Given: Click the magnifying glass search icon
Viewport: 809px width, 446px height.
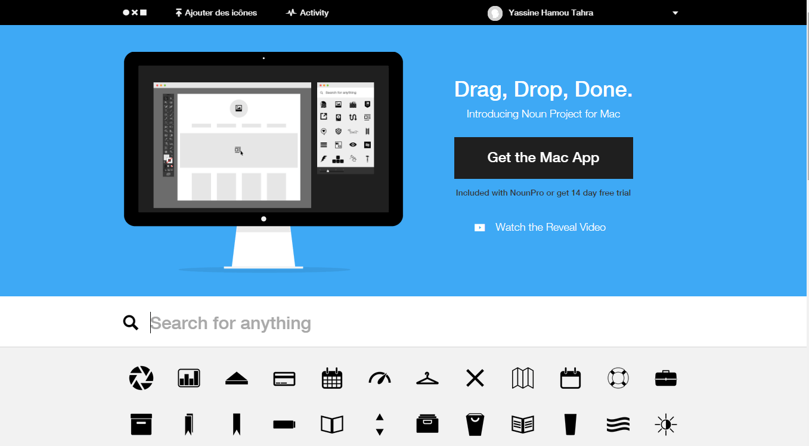Looking at the screenshot, I should (x=131, y=323).
